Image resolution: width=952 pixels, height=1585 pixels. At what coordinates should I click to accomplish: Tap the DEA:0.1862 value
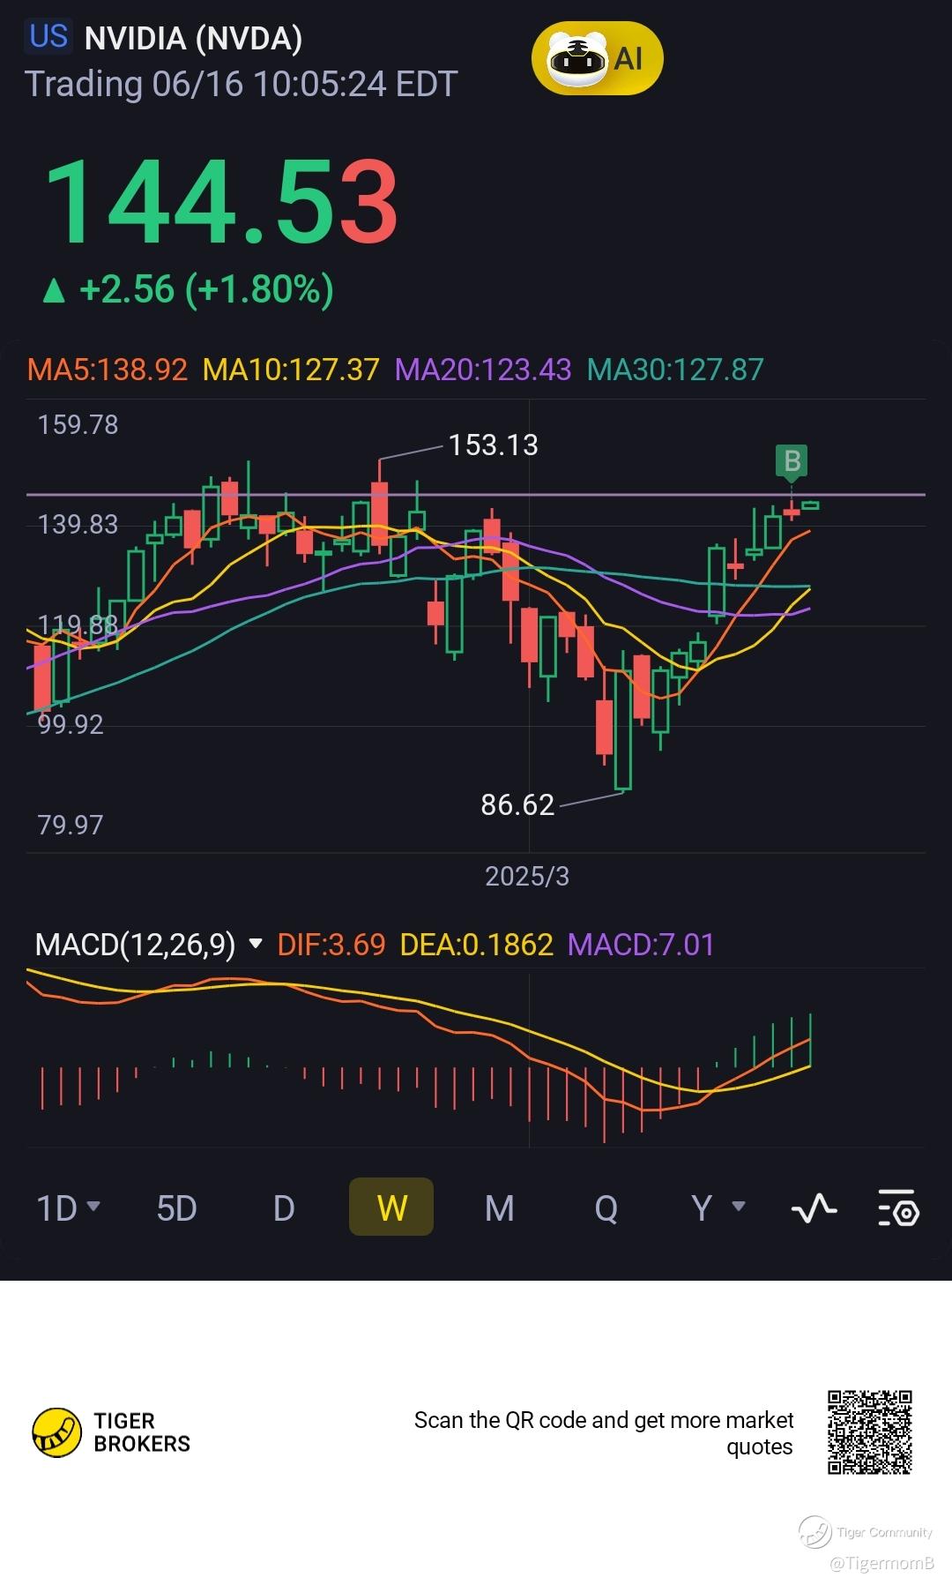(x=477, y=945)
